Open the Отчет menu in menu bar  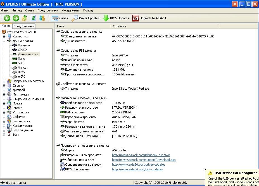point(30,10)
